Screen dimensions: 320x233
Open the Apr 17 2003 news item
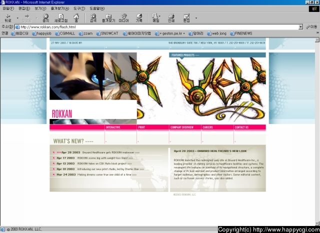click(x=93, y=158)
